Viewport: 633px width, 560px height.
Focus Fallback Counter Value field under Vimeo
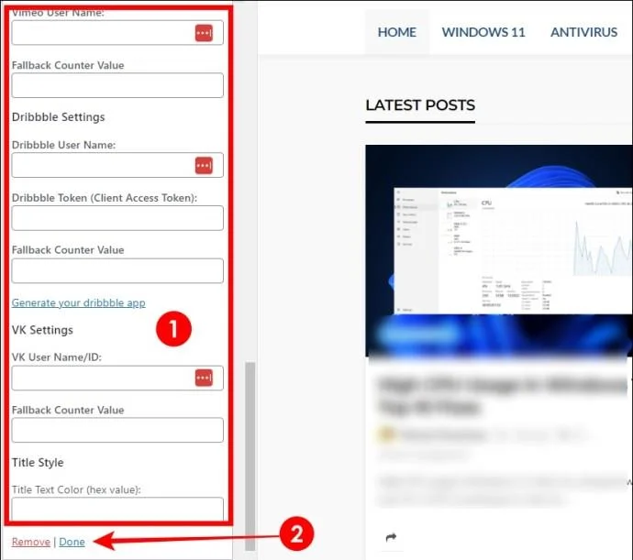coord(117,85)
